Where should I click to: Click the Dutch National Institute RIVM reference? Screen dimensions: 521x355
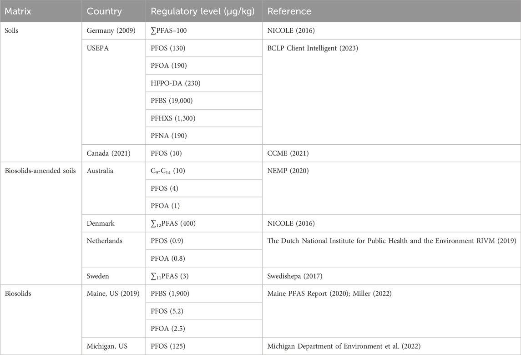pyautogui.click(x=392, y=241)
